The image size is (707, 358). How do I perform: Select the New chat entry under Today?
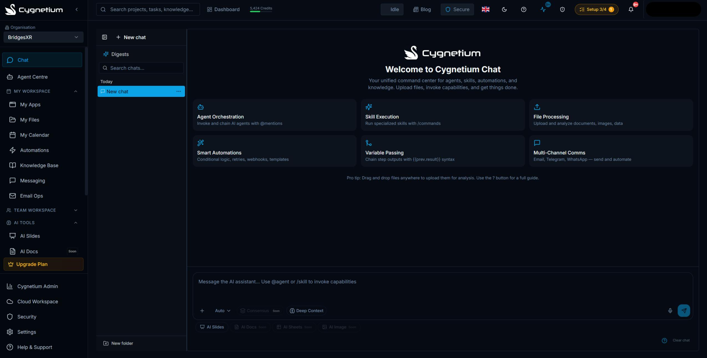coord(141,91)
